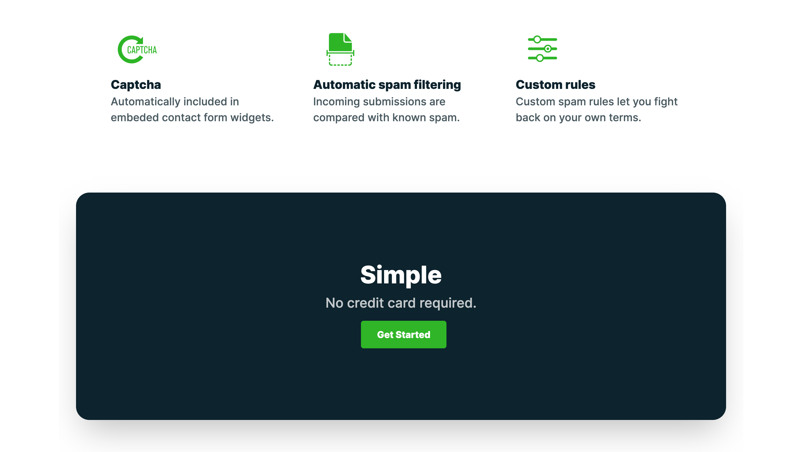
Task: Click the dashed box under the document icon
Action: click(x=340, y=60)
